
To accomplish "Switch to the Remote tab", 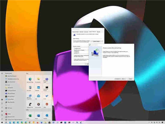I will click(98, 32).
